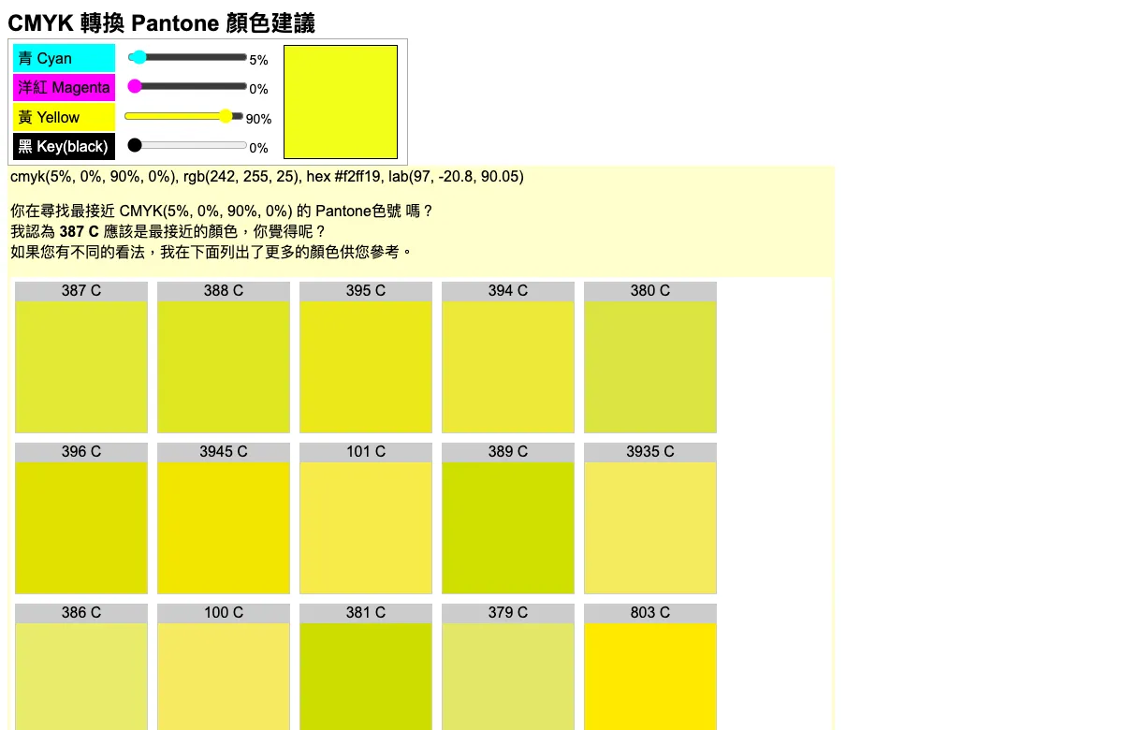
Task: Adjust the Magenta slider at 0%
Action: (x=186, y=87)
